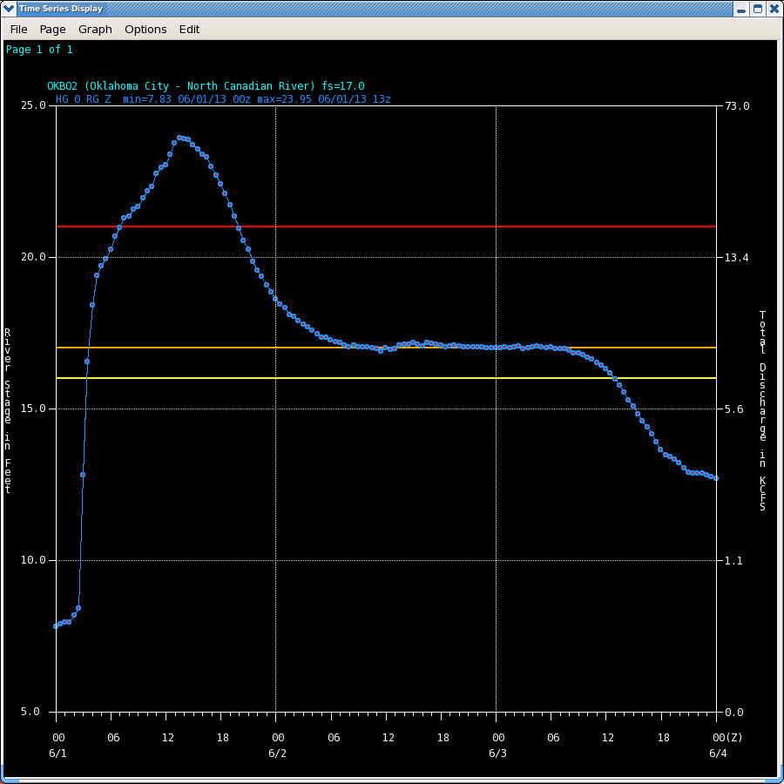Click the 5.6 discharge axis label
This screenshot has height=784, width=784.
(x=734, y=409)
